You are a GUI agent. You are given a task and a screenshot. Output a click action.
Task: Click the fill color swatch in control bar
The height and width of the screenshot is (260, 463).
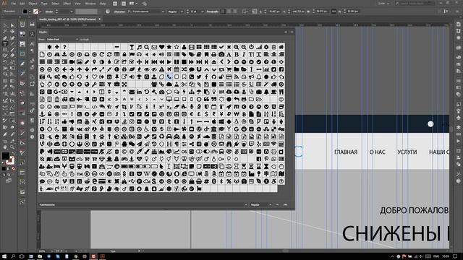[25, 12]
